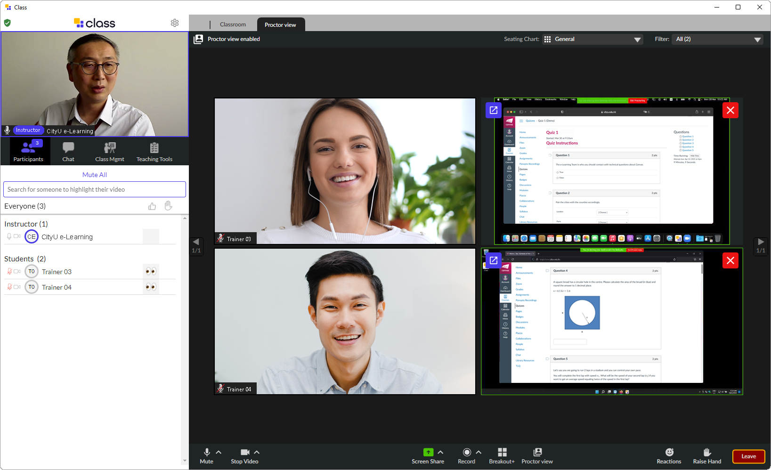771x470 pixels.
Task: Click the red Leave button
Action: 748,456
